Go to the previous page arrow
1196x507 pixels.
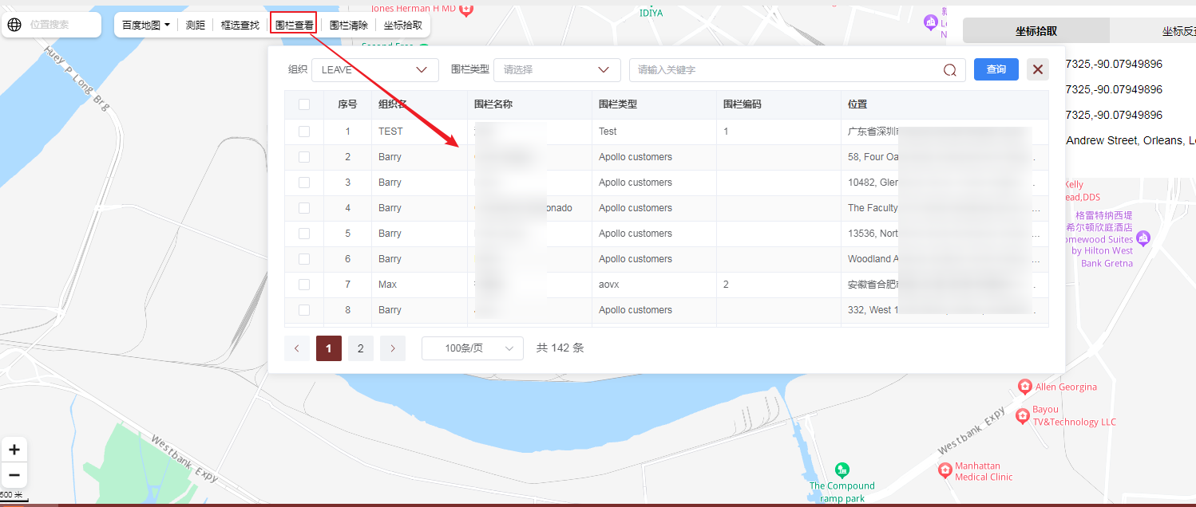297,348
